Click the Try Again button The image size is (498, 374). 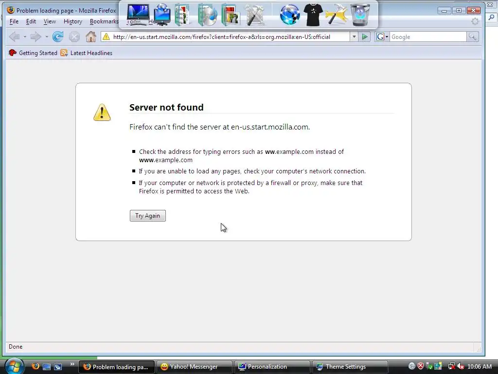click(x=148, y=216)
